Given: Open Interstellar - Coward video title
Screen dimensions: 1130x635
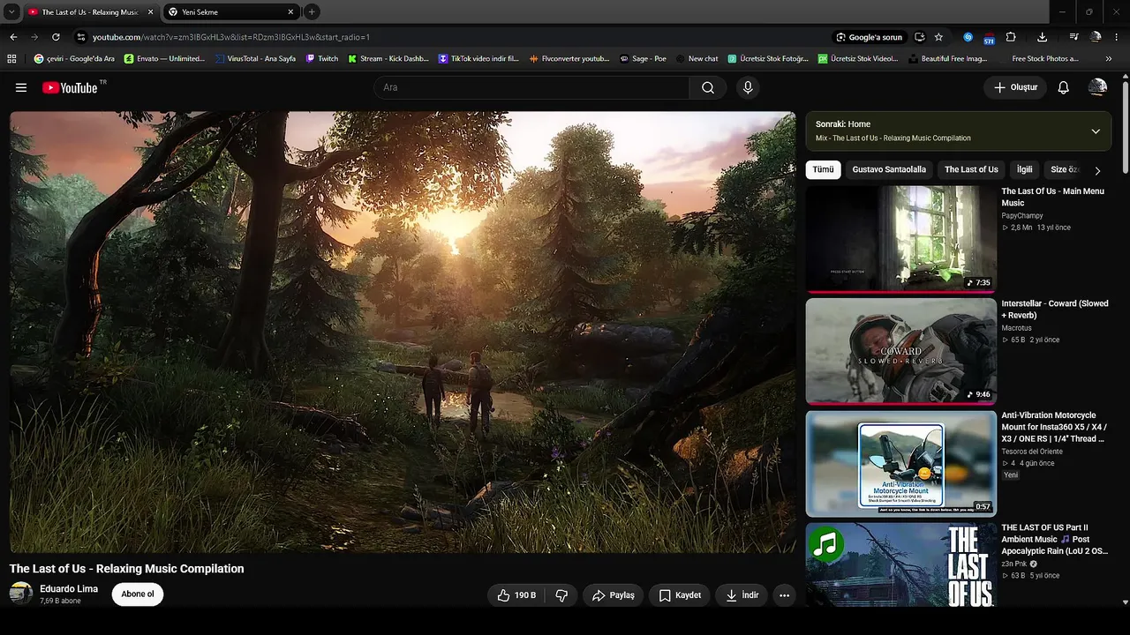Looking at the screenshot, I should click(1055, 309).
